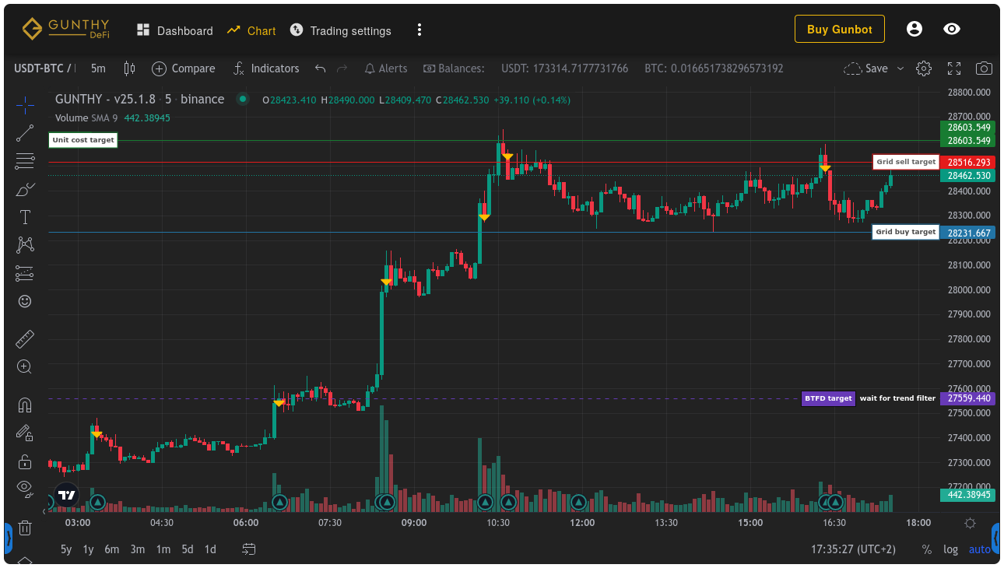Switch to the Chart tab
Viewport: 1004px width, 568px height.
pyautogui.click(x=251, y=30)
